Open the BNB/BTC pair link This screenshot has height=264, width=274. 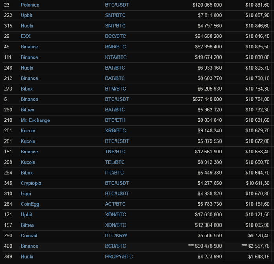115,47
